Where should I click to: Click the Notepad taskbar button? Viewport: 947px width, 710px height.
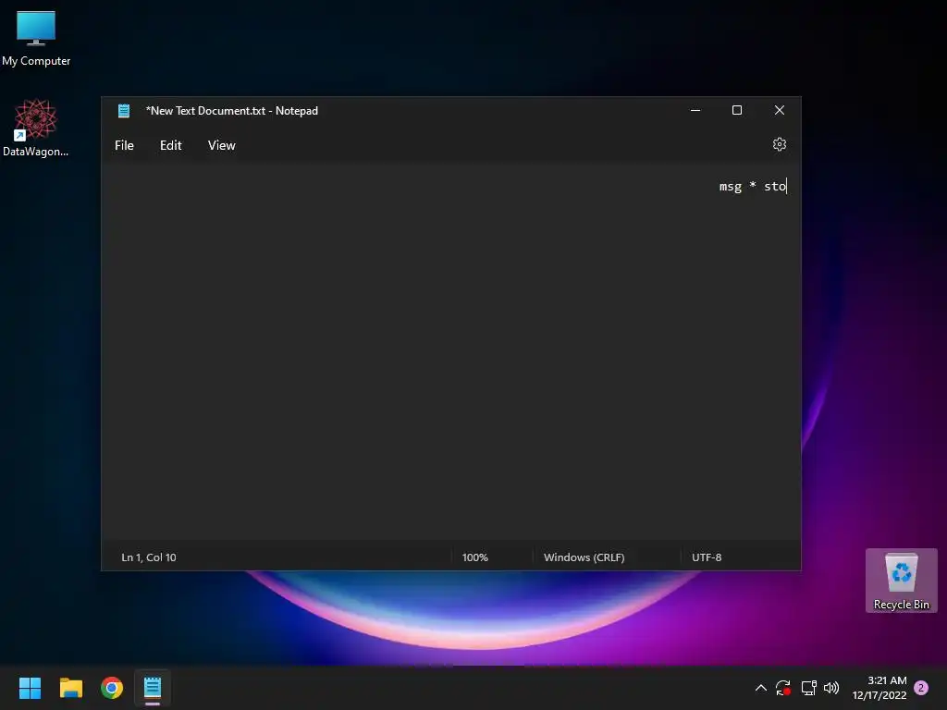pyautogui.click(x=153, y=688)
